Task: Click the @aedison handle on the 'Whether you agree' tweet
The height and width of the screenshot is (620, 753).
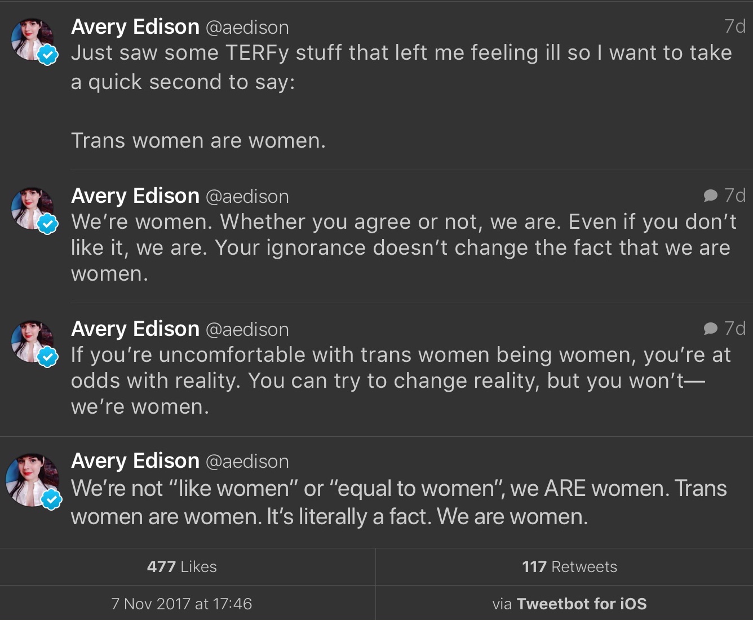Action: (247, 197)
